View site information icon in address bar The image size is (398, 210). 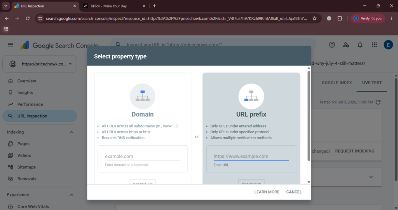[x=40, y=18]
